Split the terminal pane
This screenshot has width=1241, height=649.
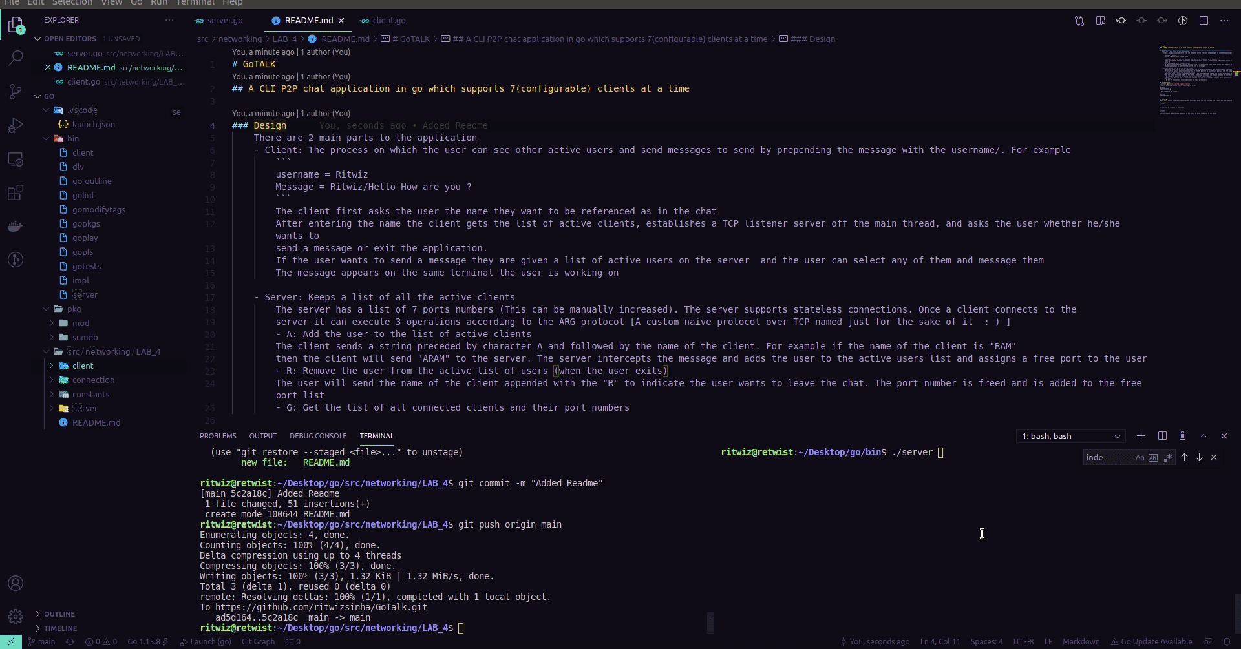point(1162,436)
